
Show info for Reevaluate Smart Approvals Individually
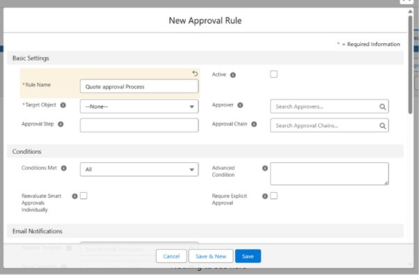[x=75, y=196]
